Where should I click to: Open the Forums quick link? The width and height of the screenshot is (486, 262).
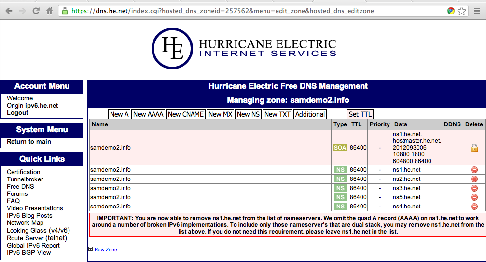click(17, 193)
